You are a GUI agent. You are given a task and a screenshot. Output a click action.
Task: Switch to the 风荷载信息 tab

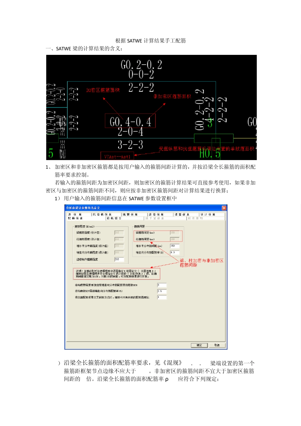[106, 214]
